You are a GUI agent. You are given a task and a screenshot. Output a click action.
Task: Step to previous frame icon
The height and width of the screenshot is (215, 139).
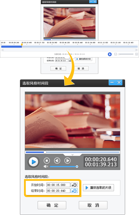[x=57, y=161]
